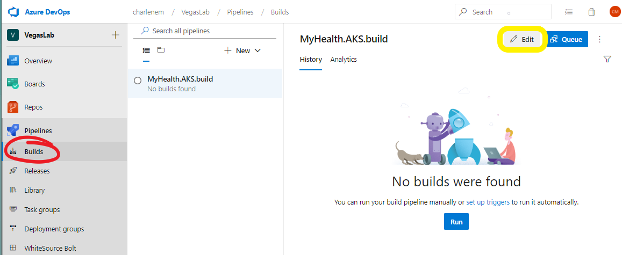Select the MyHealth.AKS.build radio circle

(x=138, y=81)
